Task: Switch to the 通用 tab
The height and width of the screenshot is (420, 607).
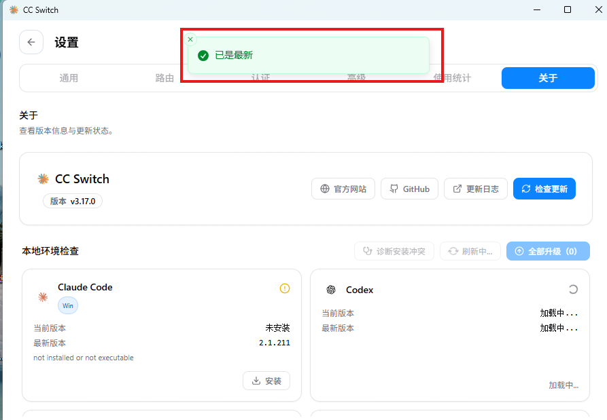Action: pyautogui.click(x=69, y=78)
